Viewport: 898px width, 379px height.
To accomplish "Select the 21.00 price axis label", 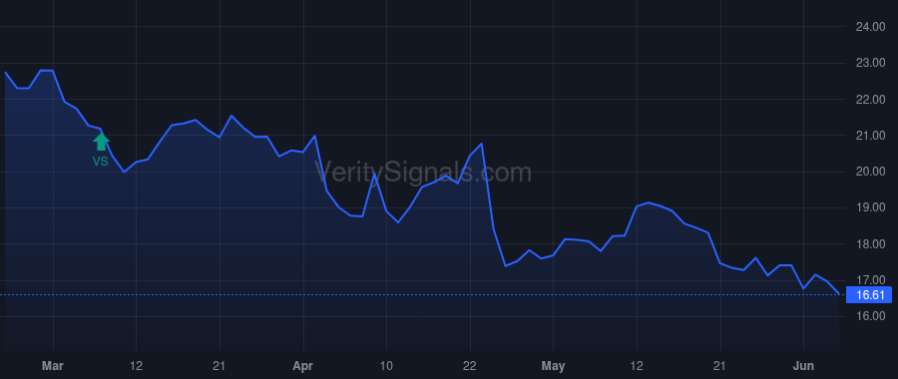I will point(870,136).
